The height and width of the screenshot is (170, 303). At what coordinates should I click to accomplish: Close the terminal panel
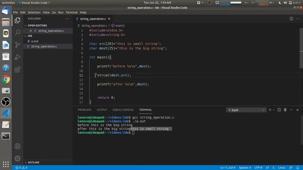tap(298, 110)
